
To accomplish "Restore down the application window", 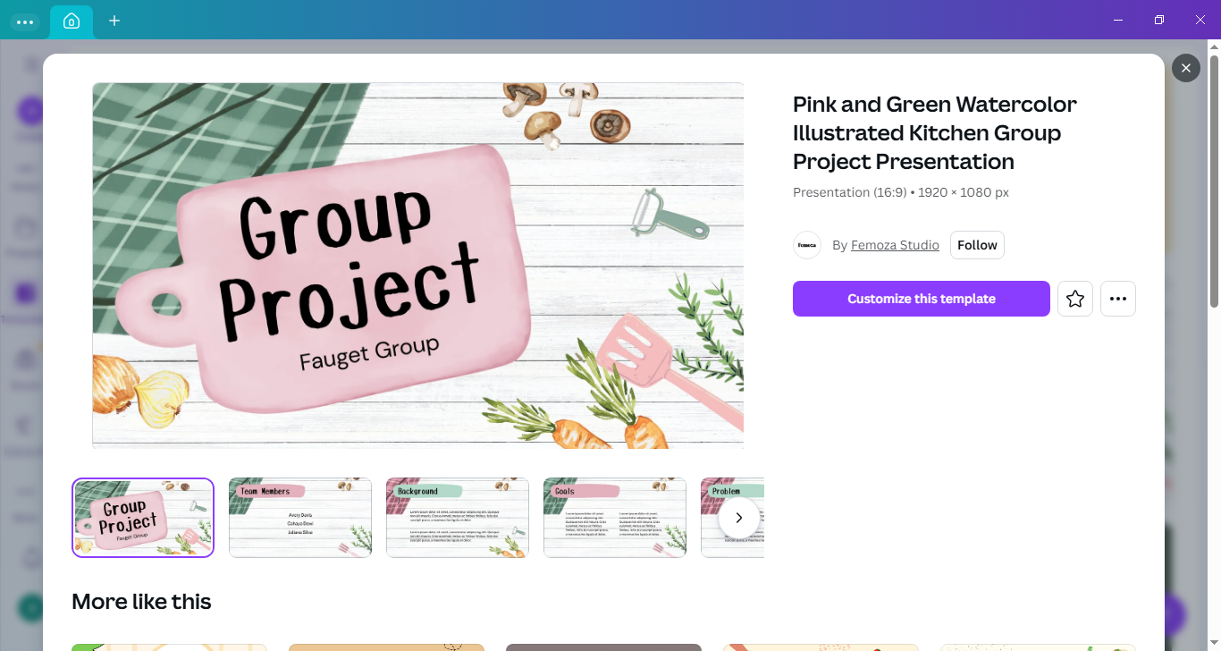I will [1159, 20].
